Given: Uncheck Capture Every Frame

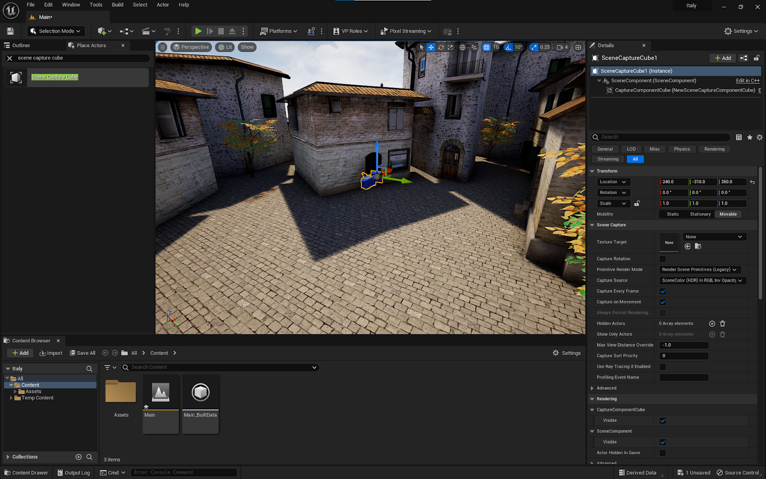Looking at the screenshot, I should click(x=663, y=291).
